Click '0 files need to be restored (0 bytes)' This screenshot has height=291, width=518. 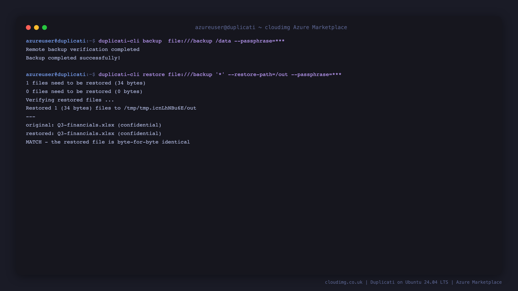tap(84, 91)
